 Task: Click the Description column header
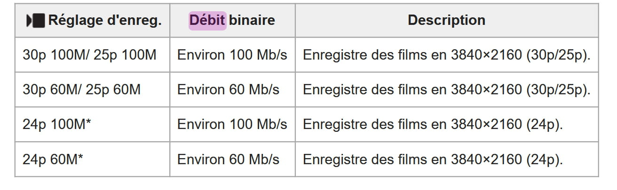(447, 21)
